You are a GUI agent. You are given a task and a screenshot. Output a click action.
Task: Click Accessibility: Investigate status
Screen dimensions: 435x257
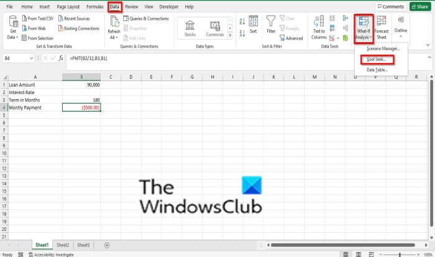[x=52, y=255]
